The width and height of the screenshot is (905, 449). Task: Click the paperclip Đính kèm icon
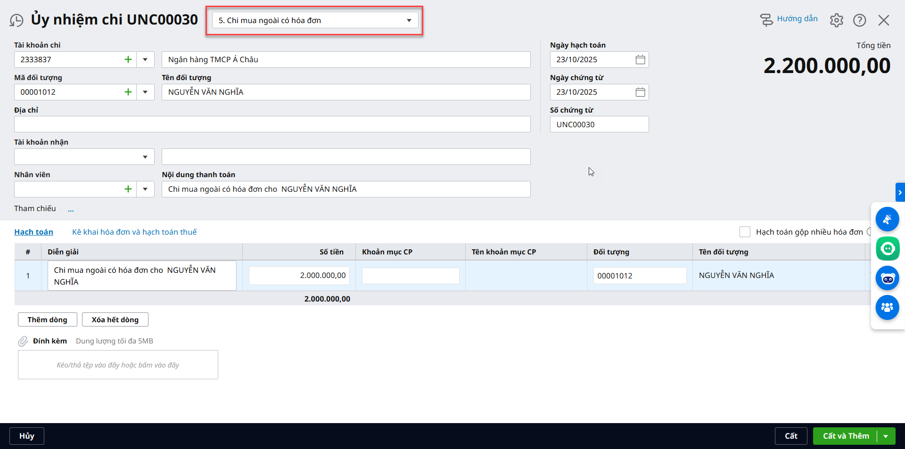coord(23,341)
